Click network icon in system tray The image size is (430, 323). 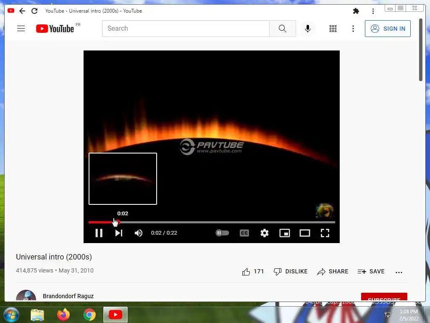click(x=388, y=315)
